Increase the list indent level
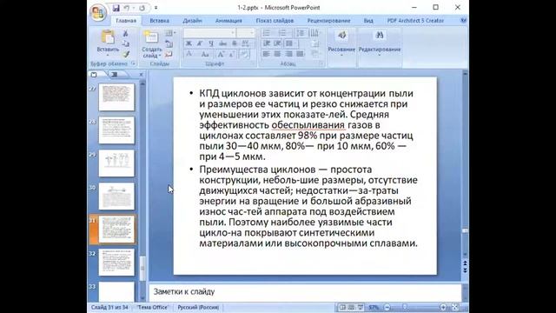The width and height of the screenshot is (556, 313). click(x=278, y=43)
